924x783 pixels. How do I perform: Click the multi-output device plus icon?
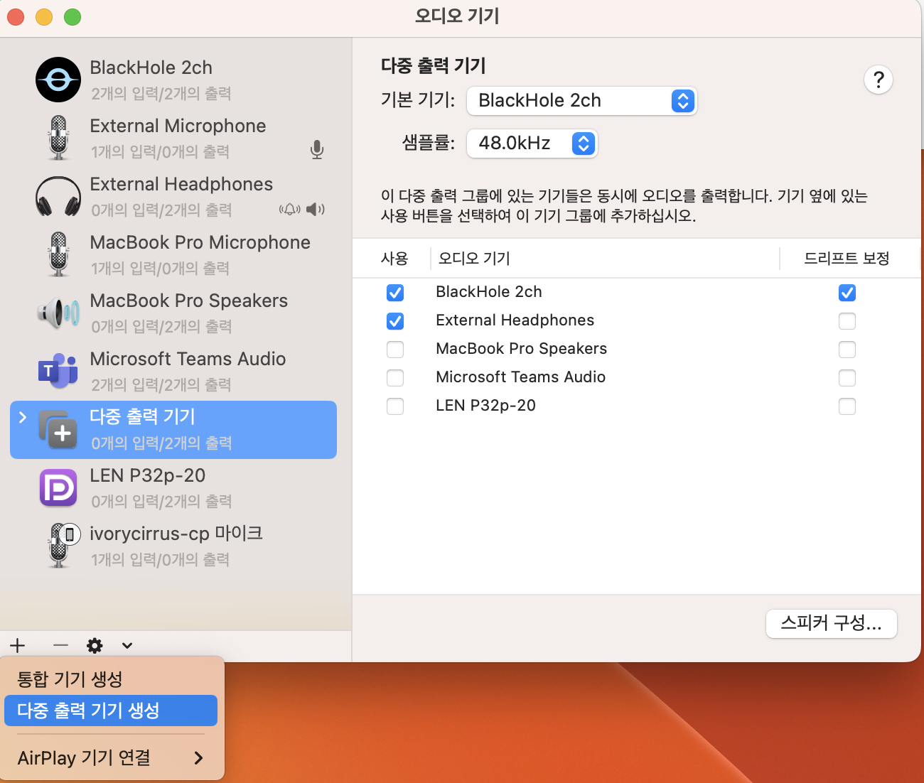58,429
